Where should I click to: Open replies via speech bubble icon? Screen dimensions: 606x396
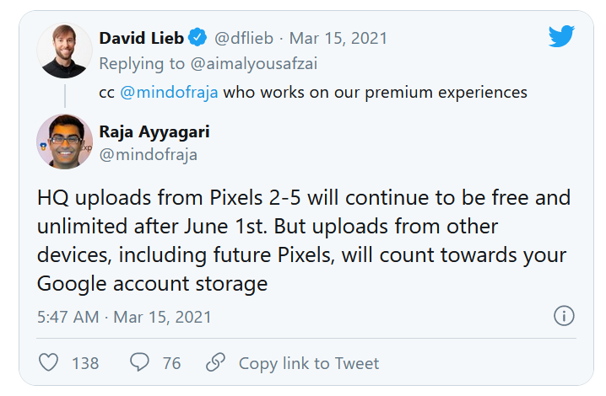point(139,362)
